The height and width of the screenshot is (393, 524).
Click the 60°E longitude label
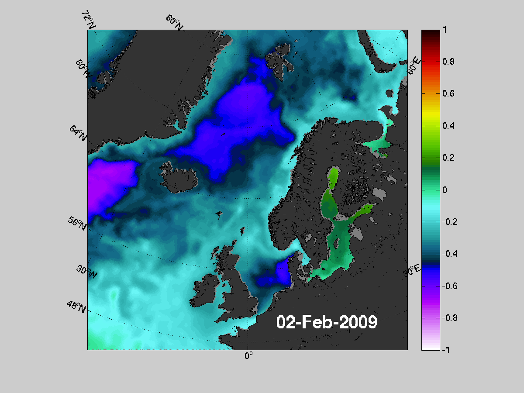click(x=414, y=66)
